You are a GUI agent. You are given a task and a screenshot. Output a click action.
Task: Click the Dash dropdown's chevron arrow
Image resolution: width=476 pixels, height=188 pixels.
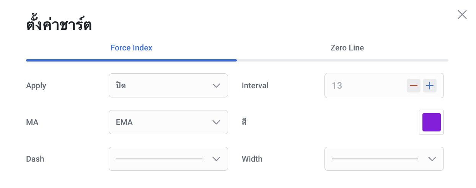(x=216, y=159)
